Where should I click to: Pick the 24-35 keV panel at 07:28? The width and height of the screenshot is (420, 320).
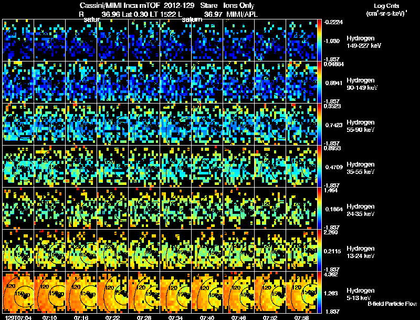click(144, 208)
